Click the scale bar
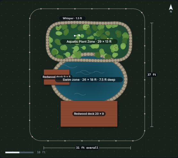 click(x=20, y=153)
